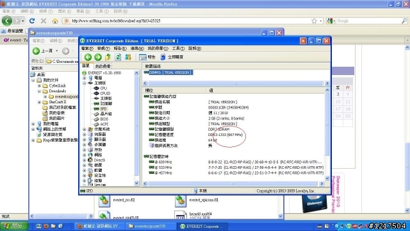Viewport: 410px width, 231px height.
Task: Select SPD item in EVEREST tree
Action: 103,108
